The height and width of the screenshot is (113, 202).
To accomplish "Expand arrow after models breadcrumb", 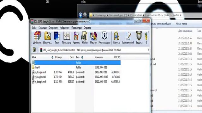I will [181, 15].
